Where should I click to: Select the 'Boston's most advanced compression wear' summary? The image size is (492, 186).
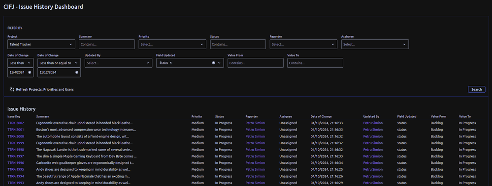(86, 130)
